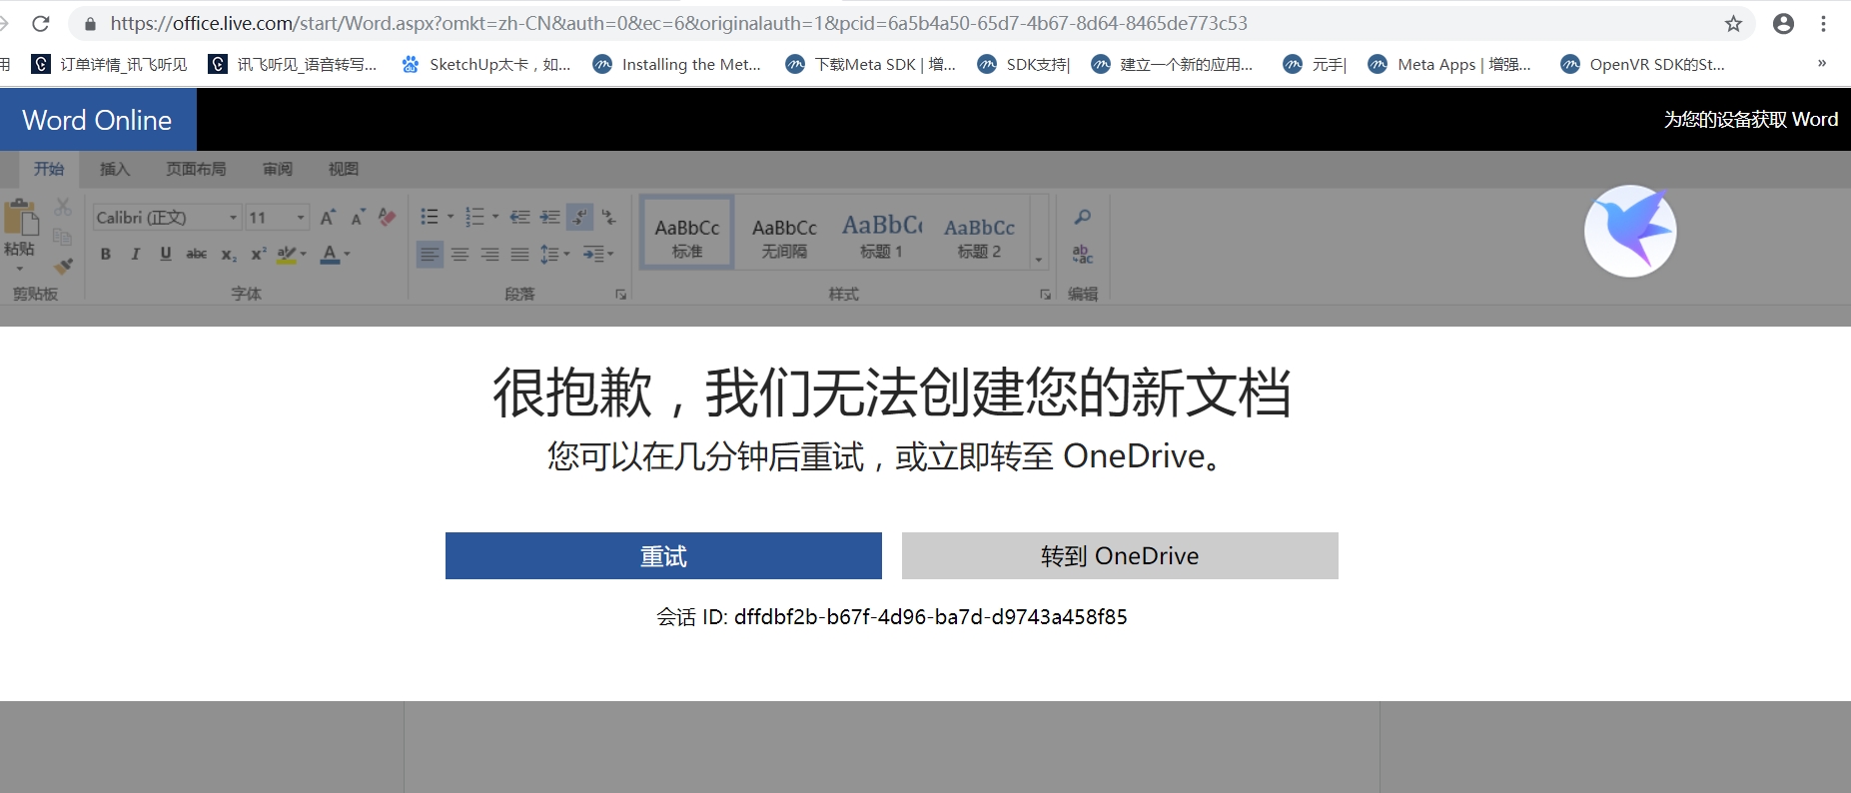Click the Shrink Font icon
The height and width of the screenshot is (793, 1851).
(358, 217)
